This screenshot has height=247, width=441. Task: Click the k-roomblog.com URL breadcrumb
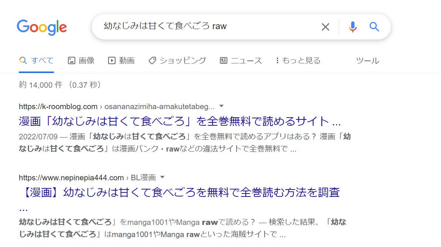pyautogui.click(x=117, y=107)
